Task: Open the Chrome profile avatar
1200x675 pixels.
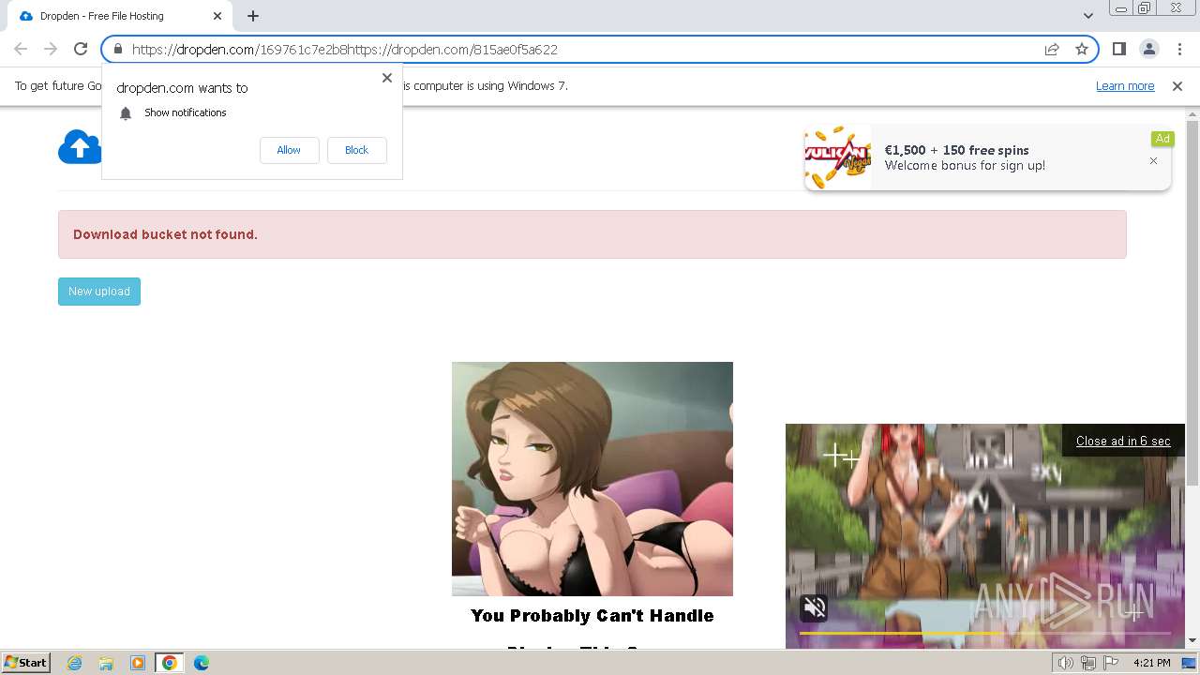Action: 1148,49
